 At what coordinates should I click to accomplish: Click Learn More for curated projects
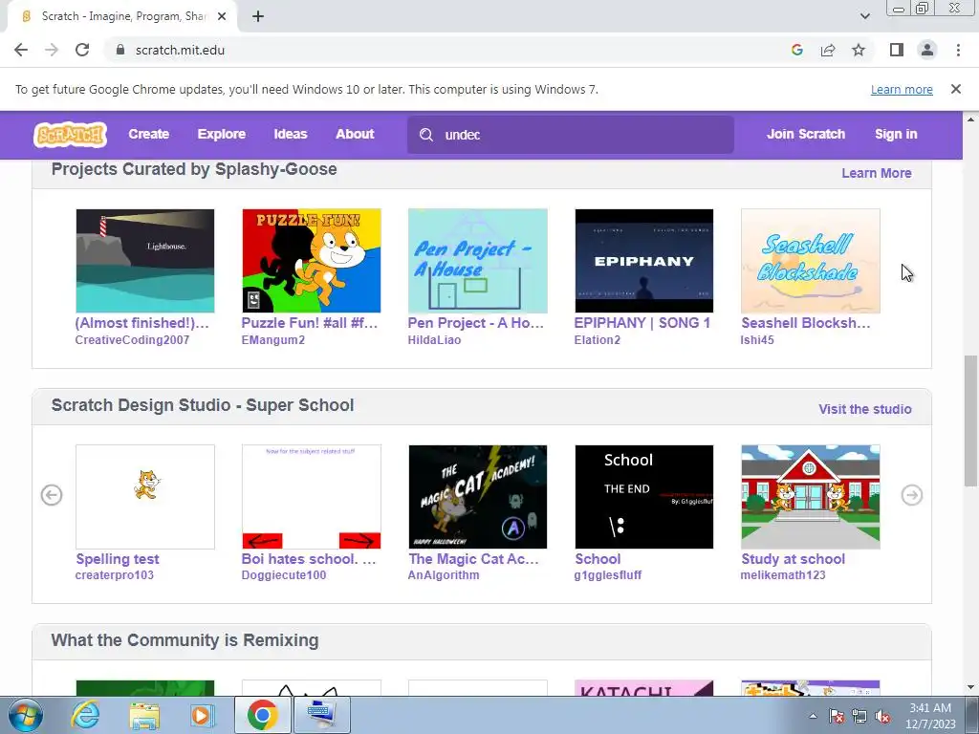pos(877,173)
